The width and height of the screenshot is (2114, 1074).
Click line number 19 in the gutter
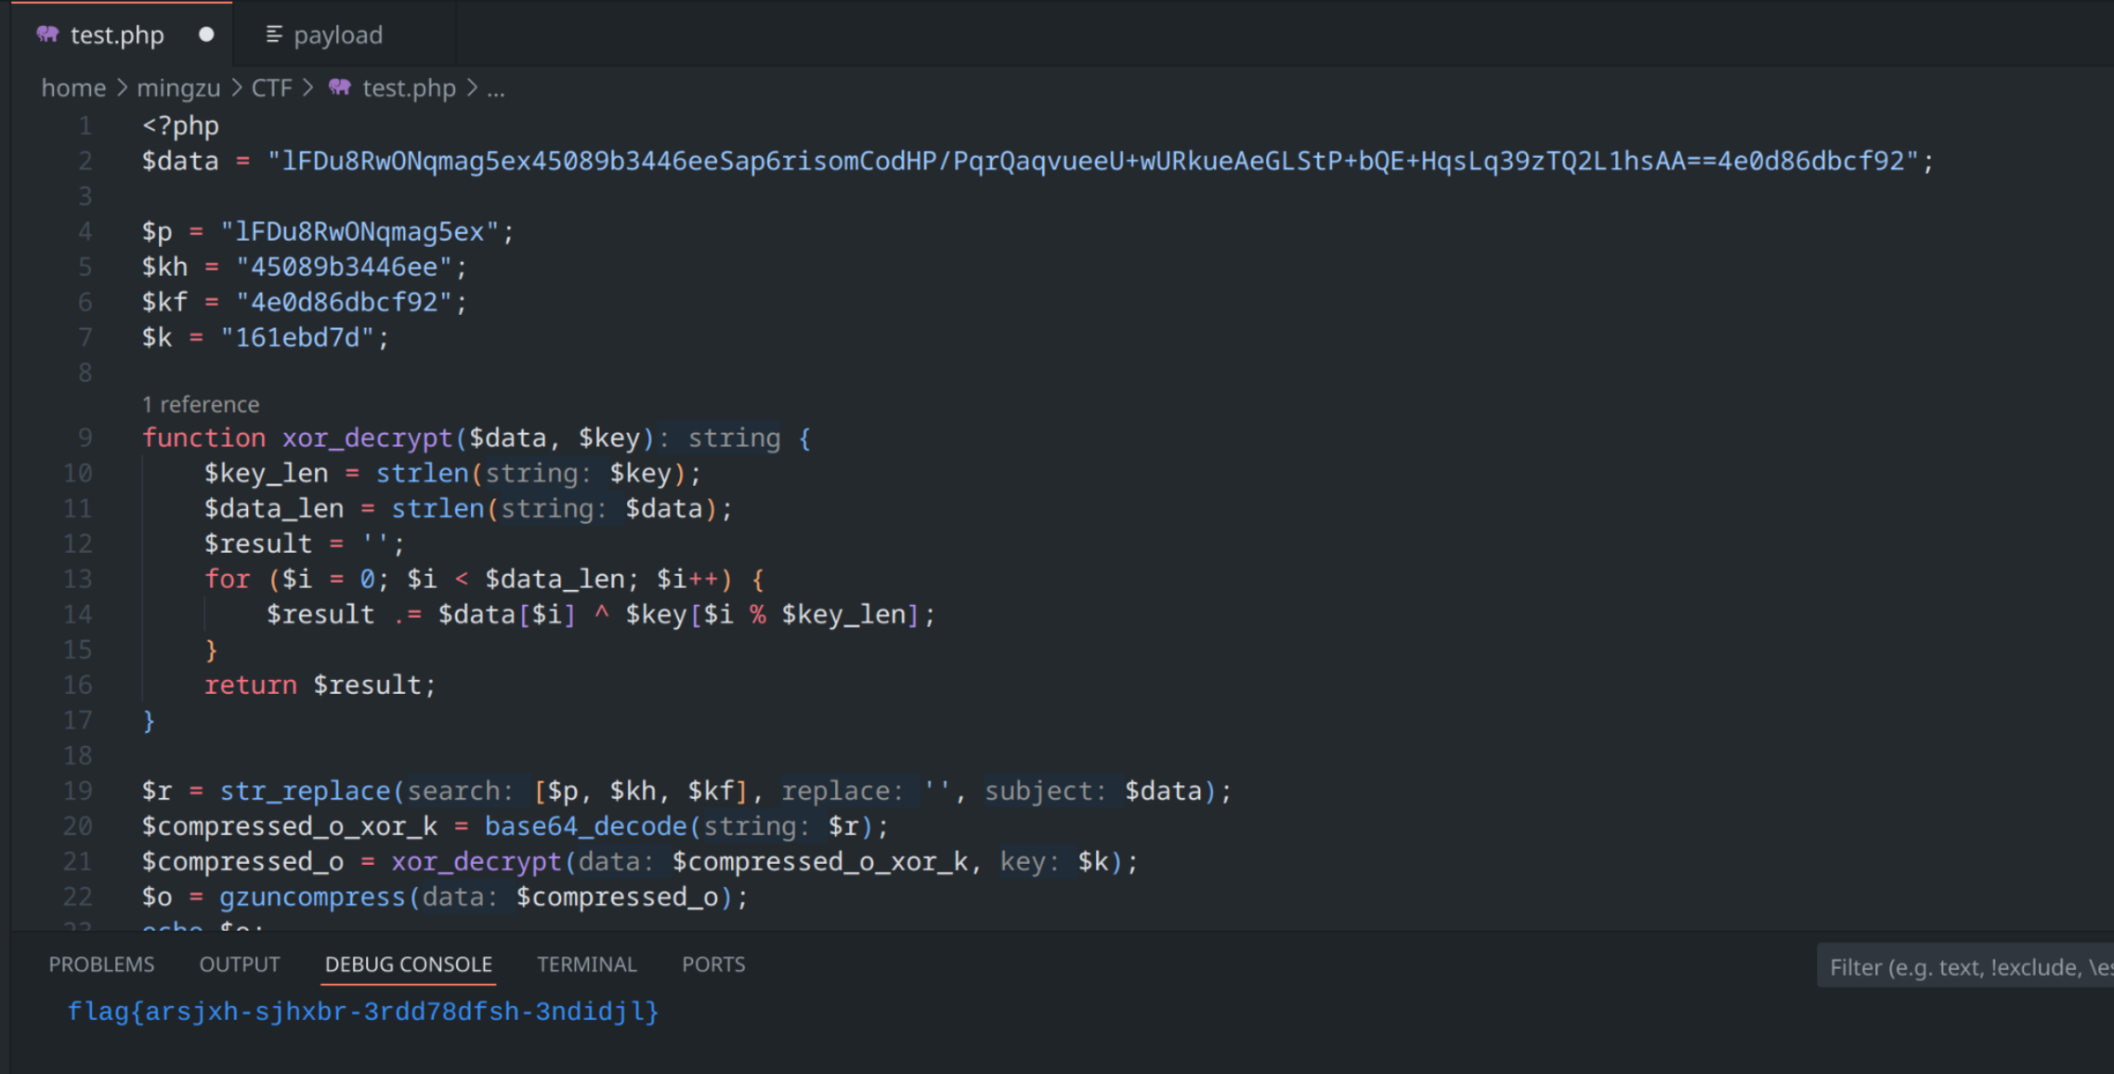pos(78,791)
